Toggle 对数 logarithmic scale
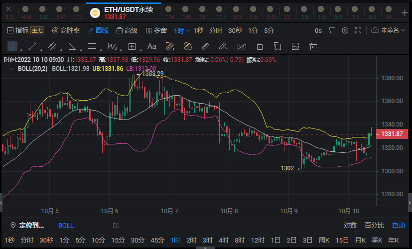412x249 pixels. [350, 225]
